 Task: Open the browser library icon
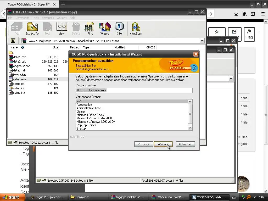click(x=244, y=14)
